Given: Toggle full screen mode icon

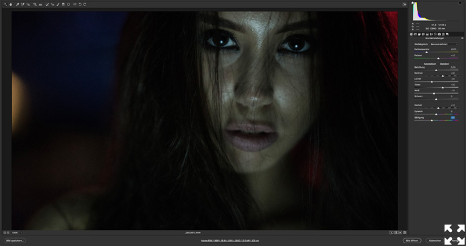Looking at the screenshot, I should [404, 5].
